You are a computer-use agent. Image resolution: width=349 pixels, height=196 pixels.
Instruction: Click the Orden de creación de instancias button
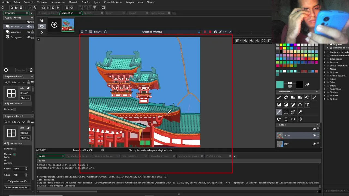[x=17, y=188]
